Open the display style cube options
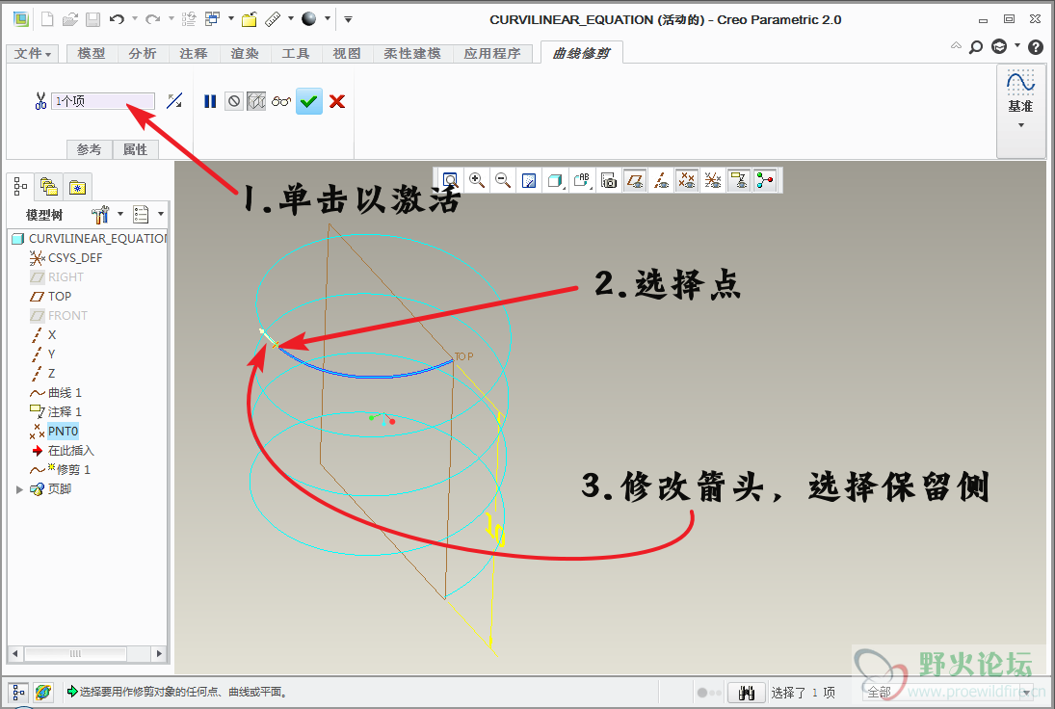Image resolution: width=1055 pixels, height=709 pixels. 555,180
